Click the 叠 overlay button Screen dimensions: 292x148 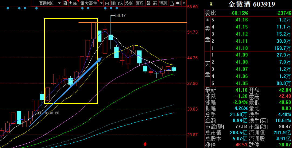(149, 3)
